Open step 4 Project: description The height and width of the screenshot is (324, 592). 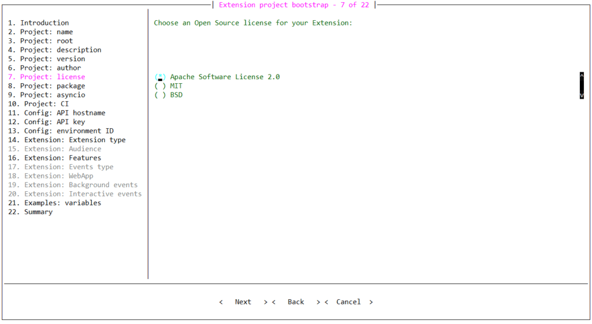click(x=55, y=50)
